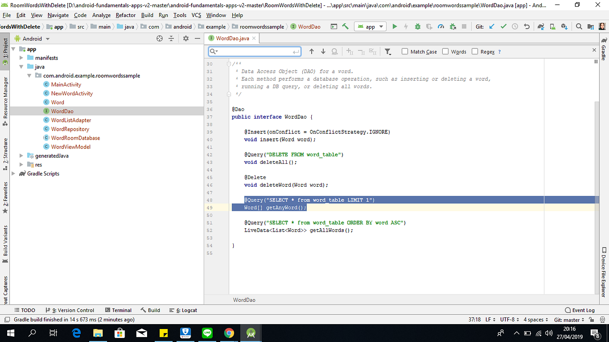609x342 pixels.
Task: Enable Words checkbox in find bar
Action: coord(445,51)
